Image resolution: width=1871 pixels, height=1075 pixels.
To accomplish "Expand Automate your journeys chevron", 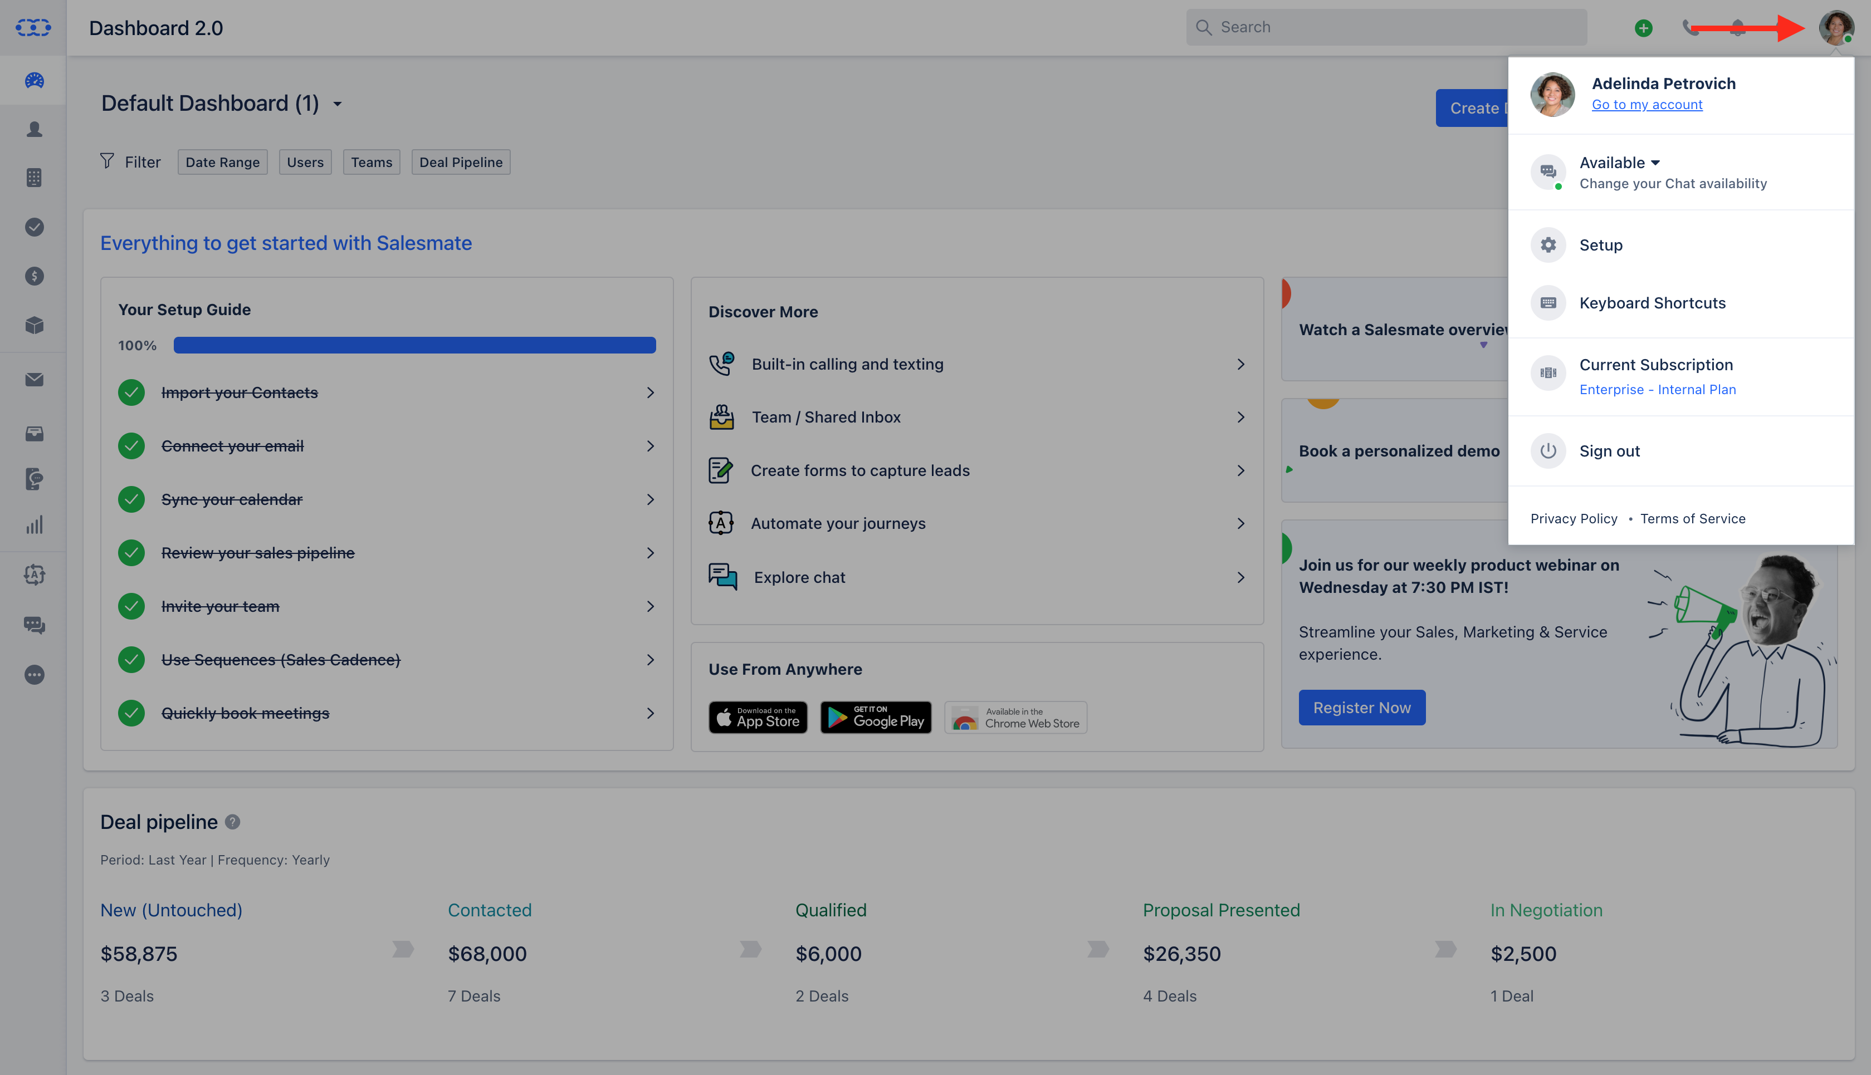I will (x=1241, y=523).
